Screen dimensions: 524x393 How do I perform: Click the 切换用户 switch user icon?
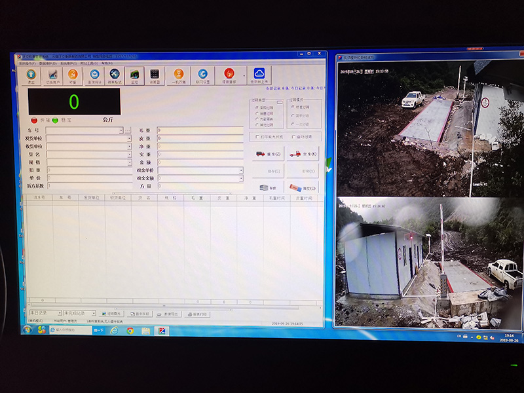point(52,75)
